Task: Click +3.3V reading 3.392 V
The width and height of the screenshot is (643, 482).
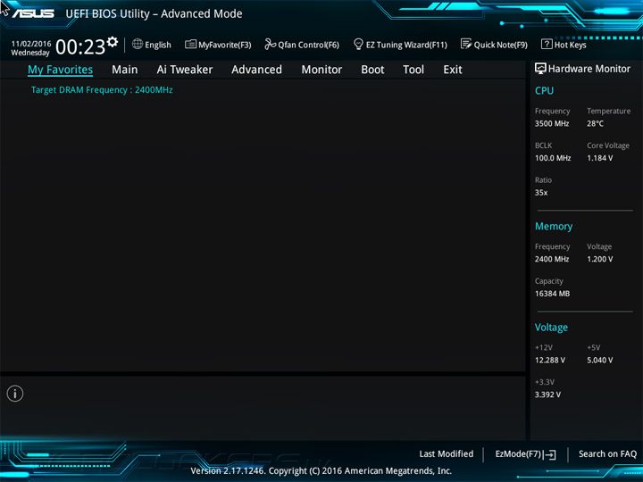Action: click(x=547, y=395)
